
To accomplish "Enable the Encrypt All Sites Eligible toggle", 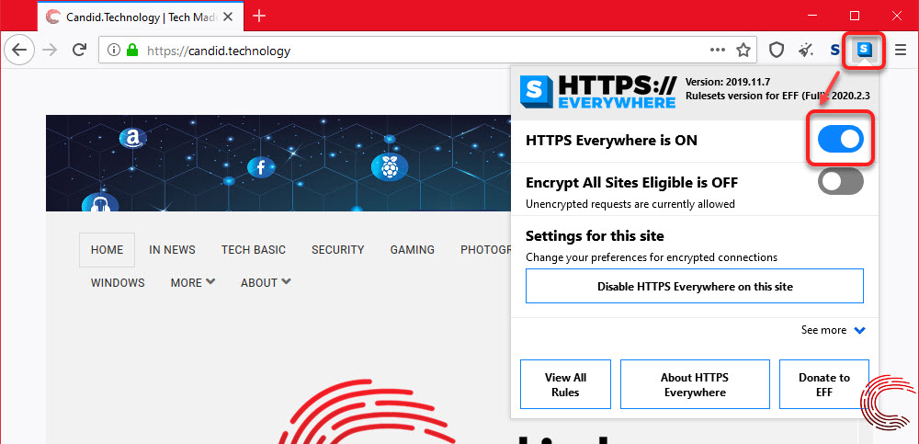I will [841, 181].
